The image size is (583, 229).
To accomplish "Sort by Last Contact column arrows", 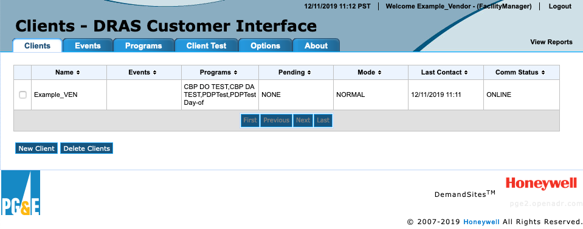I will (x=466, y=73).
